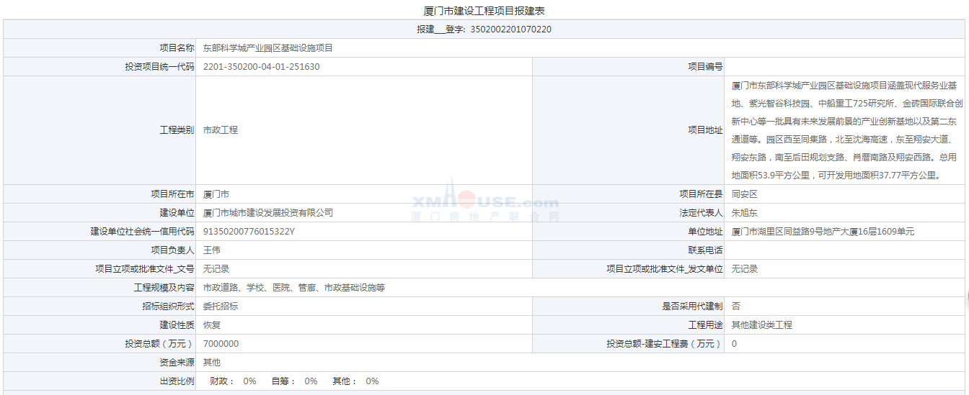The image size is (969, 395).
Task: Select credit code 91350200776015322Y
Action: pyautogui.click(x=249, y=232)
